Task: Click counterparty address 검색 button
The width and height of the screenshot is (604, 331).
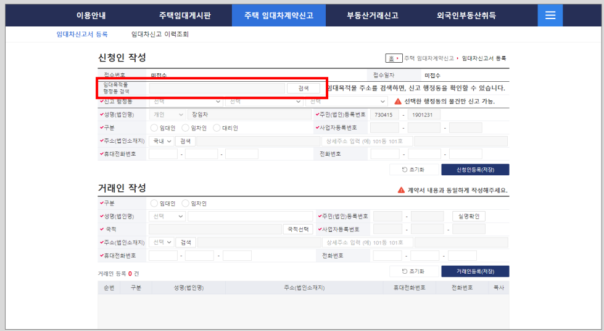Action: (186, 242)
